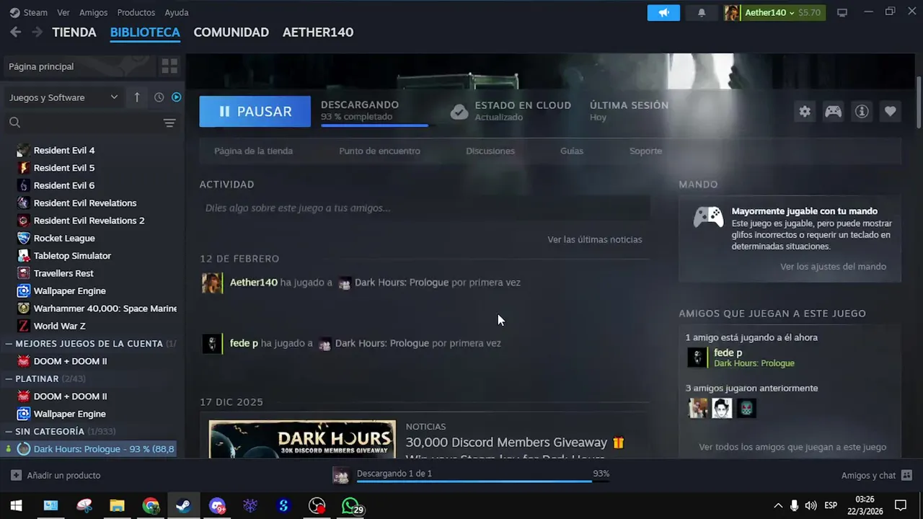This screenshot has width=923, height=519.
Task: Click the sort ascending arrow button
Action: pyautogui.click(x=137, y=97)
